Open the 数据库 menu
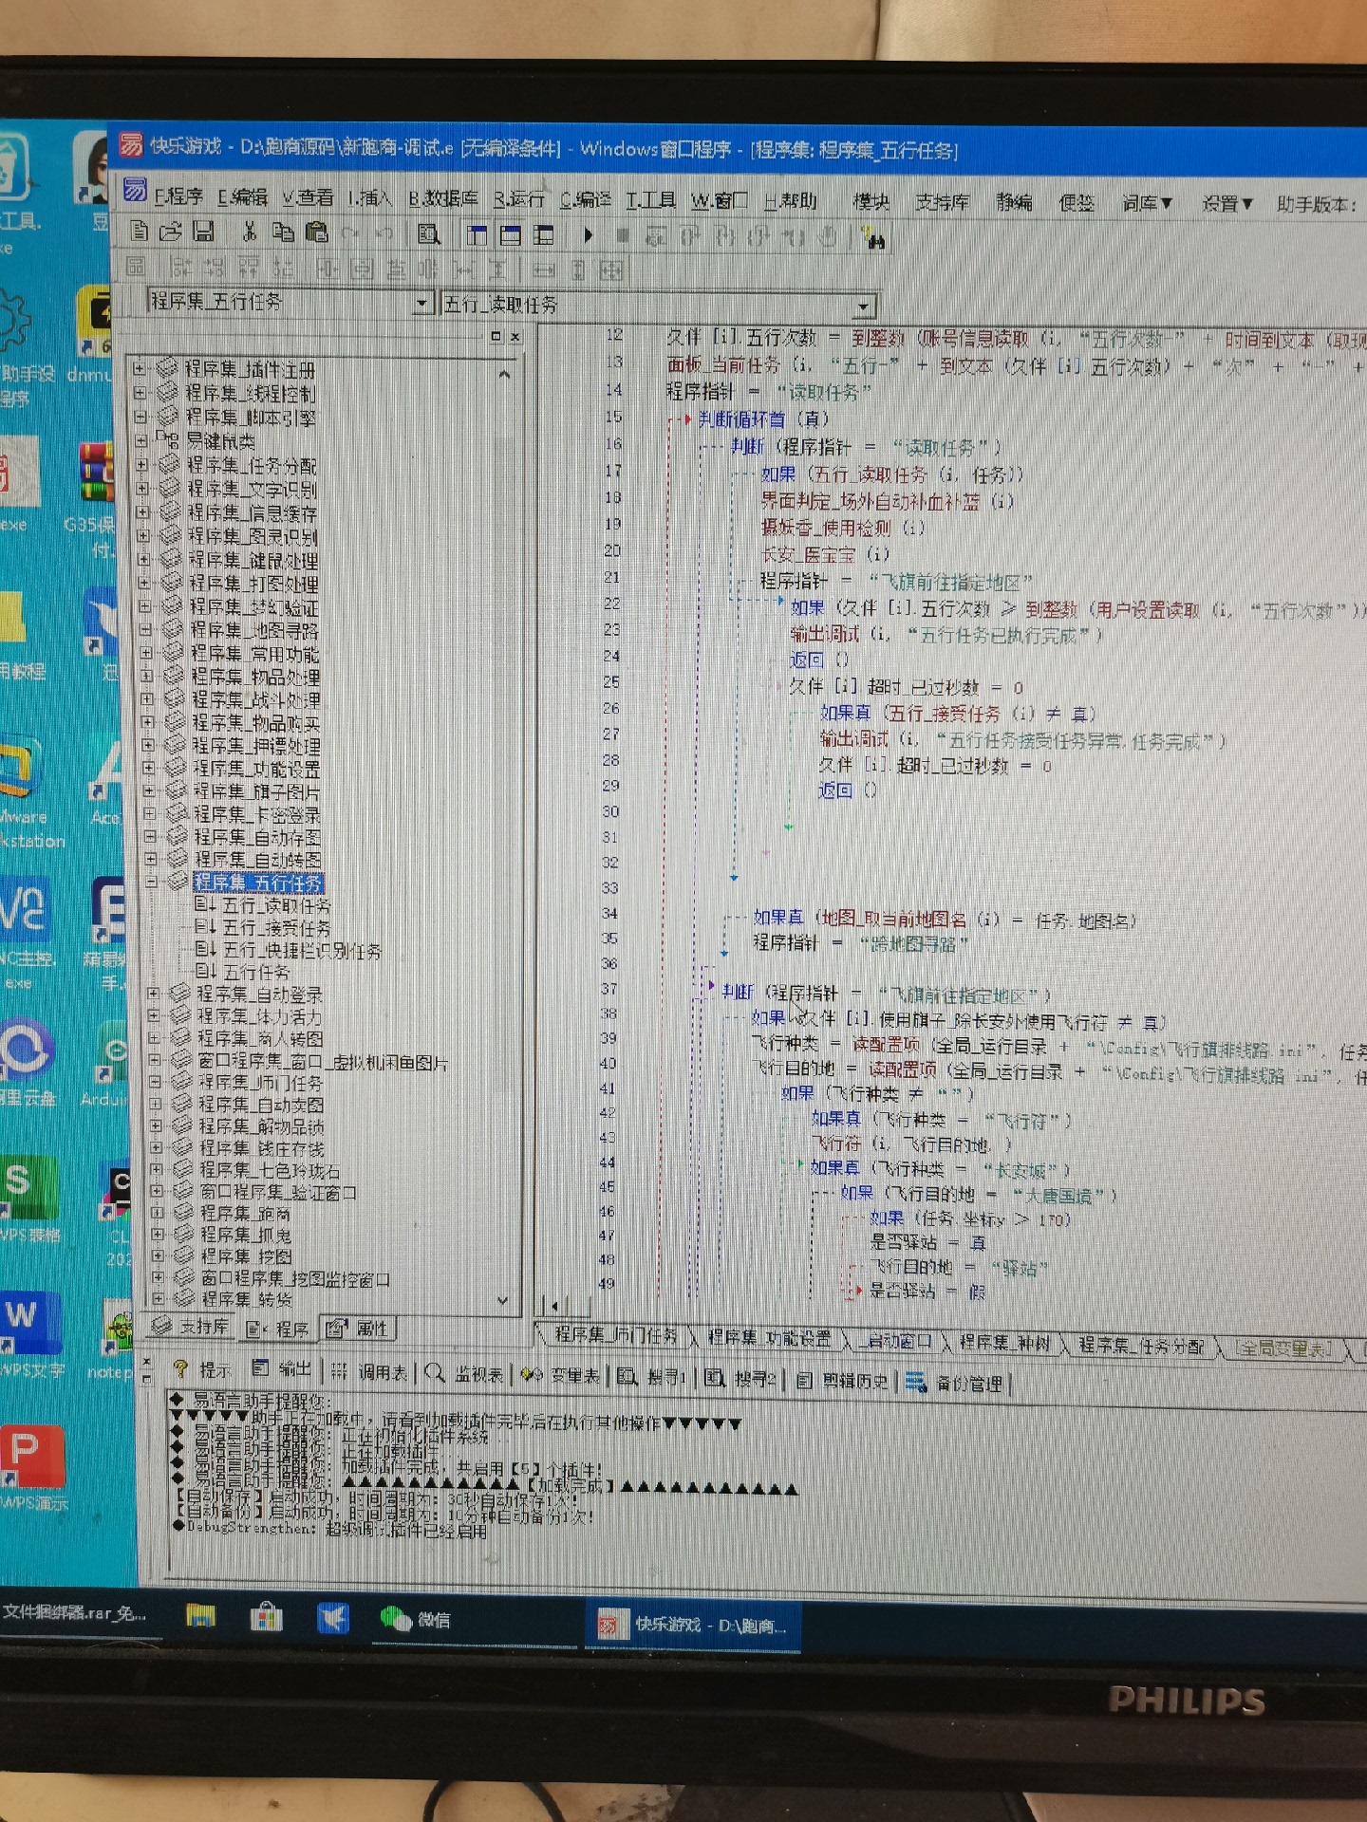Screen dimensions: 1367x1822 (443, 198)
